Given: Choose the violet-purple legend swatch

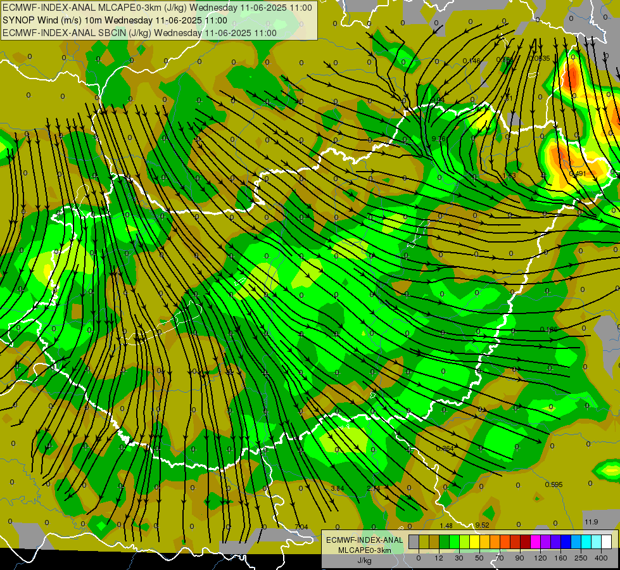Looking at the screenshot, I should coord(546,541).
